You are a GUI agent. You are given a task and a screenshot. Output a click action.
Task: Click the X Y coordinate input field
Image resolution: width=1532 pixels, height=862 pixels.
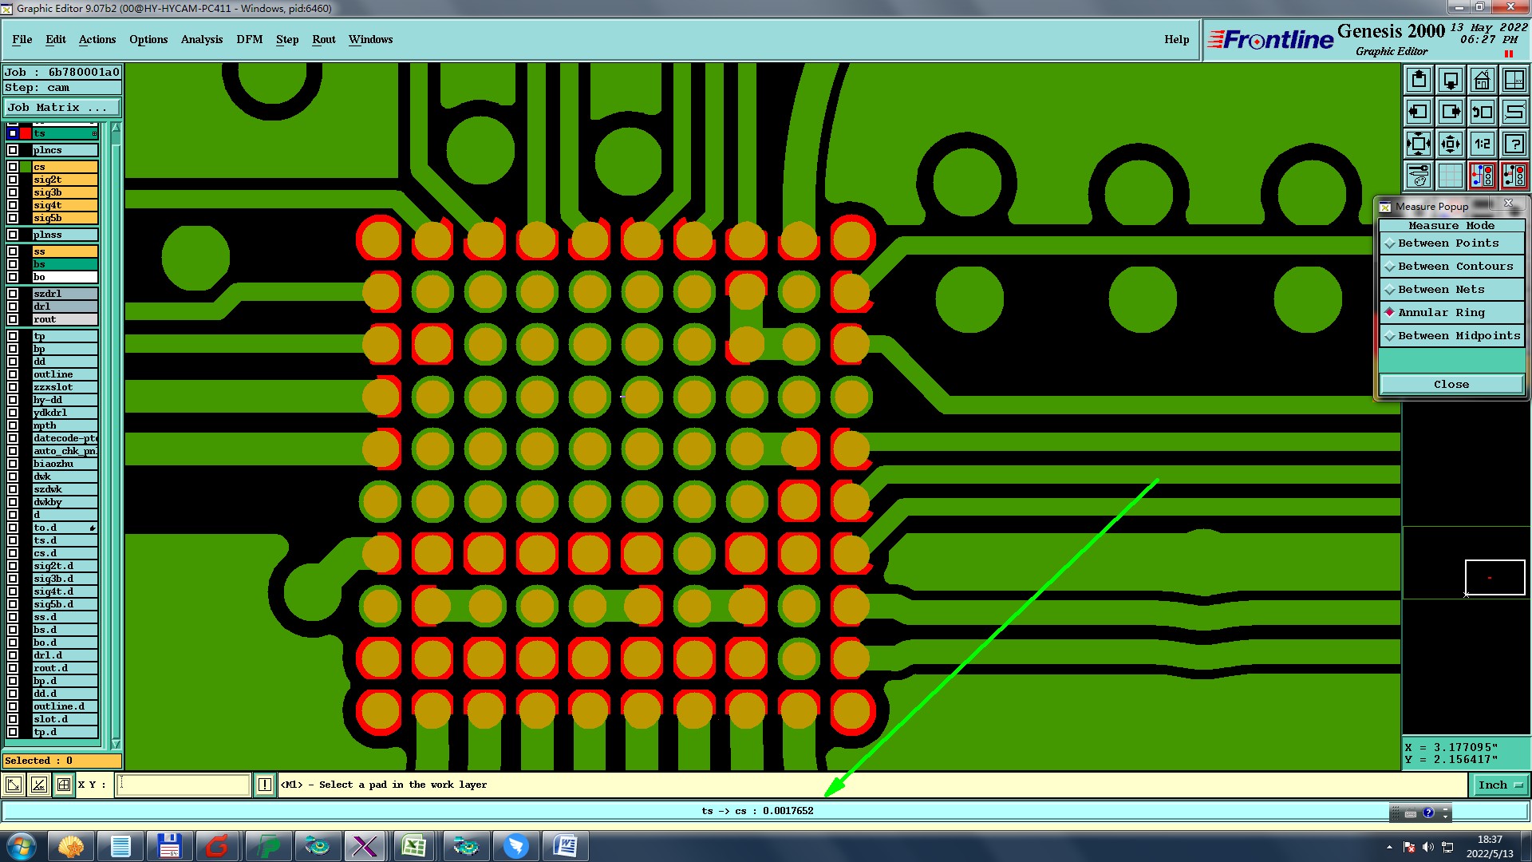pyautogui.click(x=184, y=785)
